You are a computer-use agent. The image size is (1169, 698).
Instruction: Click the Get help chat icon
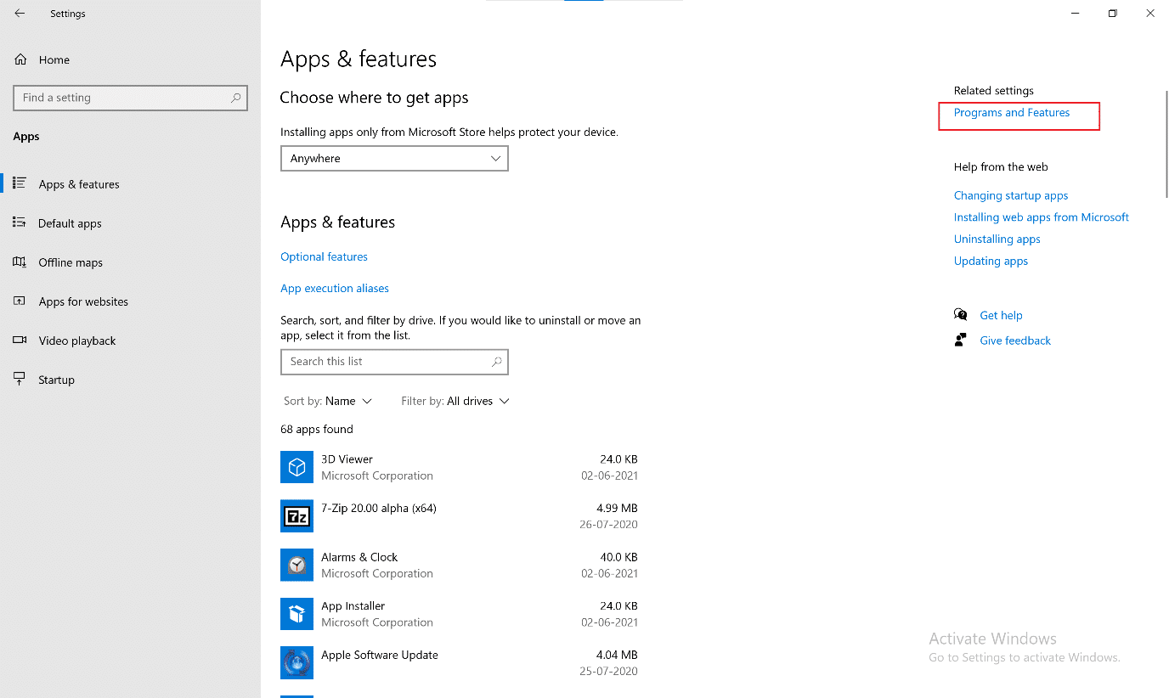pos(961,315)
